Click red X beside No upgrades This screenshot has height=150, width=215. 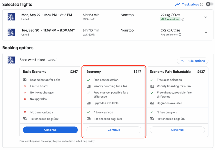pos(25,99)
